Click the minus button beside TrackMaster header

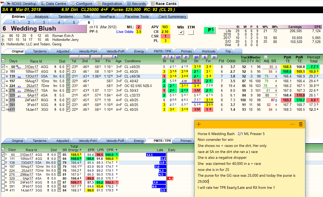click(x=266, y=57)
